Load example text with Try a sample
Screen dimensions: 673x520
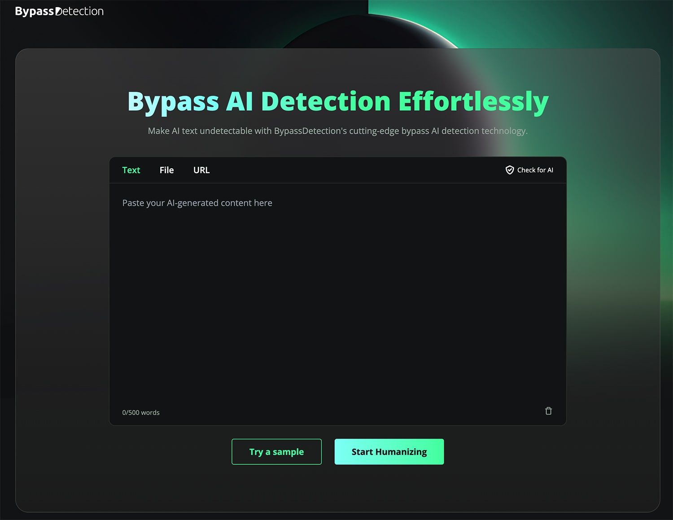tap(276, 452)
